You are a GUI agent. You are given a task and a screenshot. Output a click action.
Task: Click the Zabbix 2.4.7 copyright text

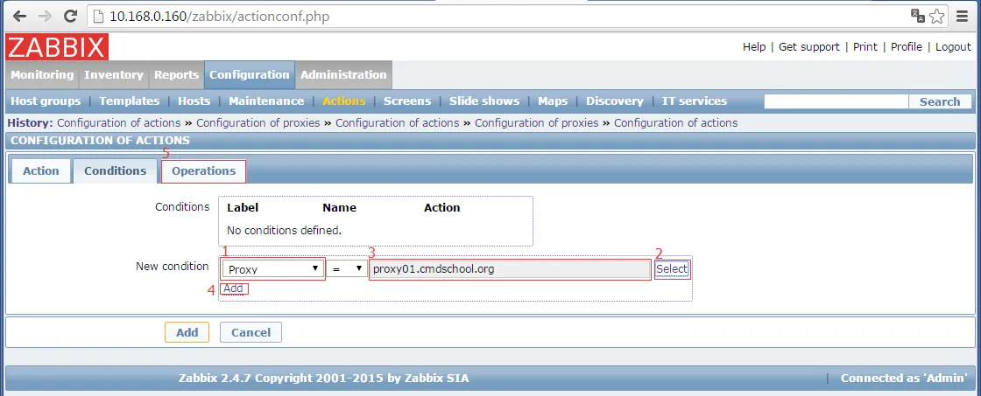coord(323,378)
